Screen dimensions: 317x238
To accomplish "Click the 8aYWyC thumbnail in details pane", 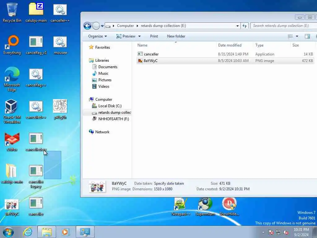I will (97, 186).
